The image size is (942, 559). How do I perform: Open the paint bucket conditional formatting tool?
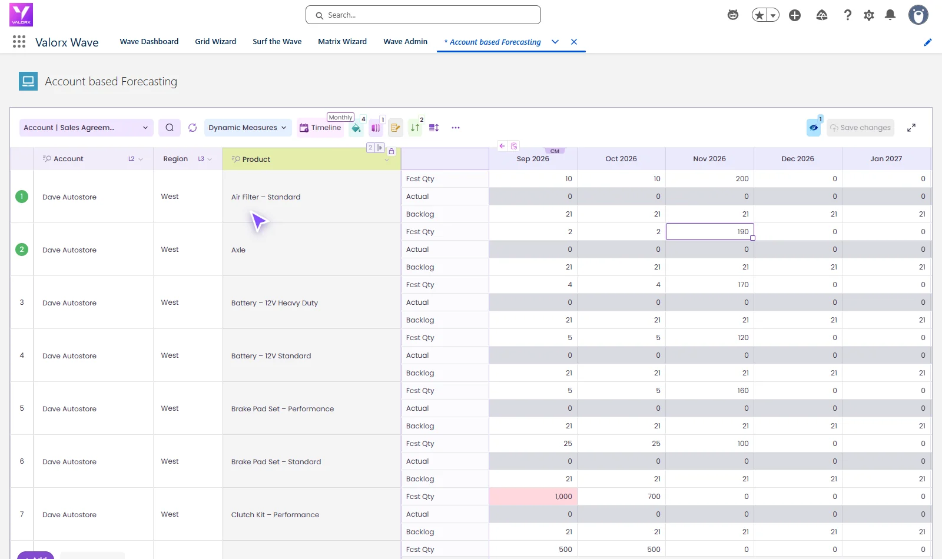coord(356,128)
